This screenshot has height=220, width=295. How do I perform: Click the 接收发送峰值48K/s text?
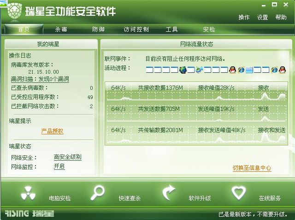222,130
